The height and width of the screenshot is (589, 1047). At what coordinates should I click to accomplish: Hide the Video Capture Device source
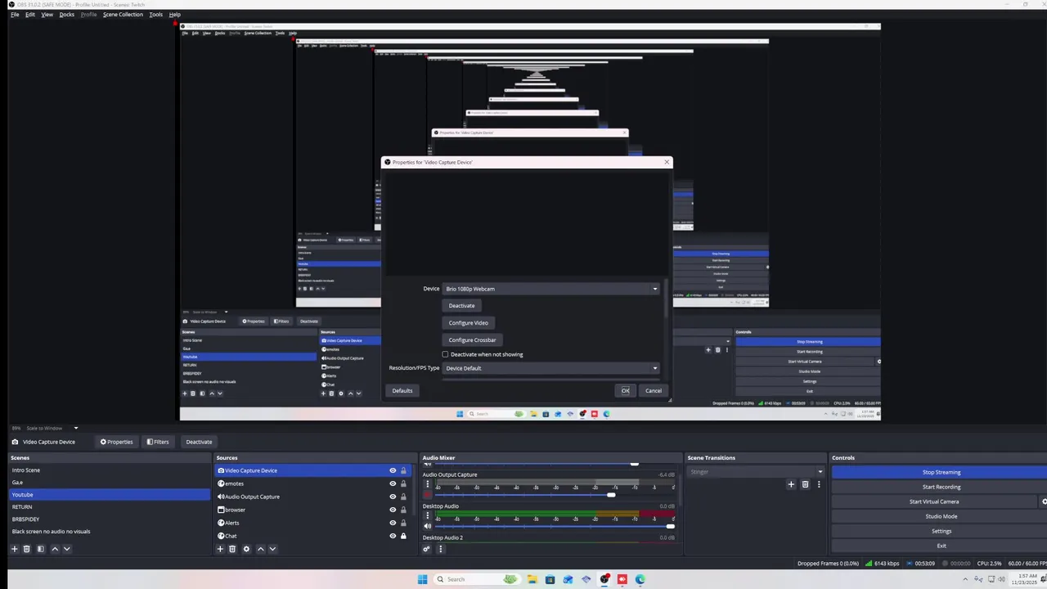[393, 470]
